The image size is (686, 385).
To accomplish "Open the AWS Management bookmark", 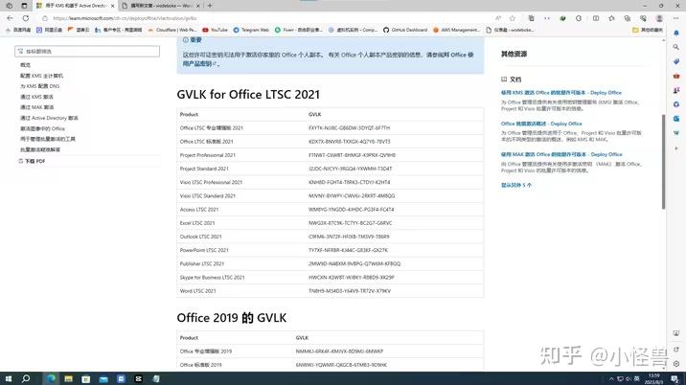I will (x=456, y=30).
